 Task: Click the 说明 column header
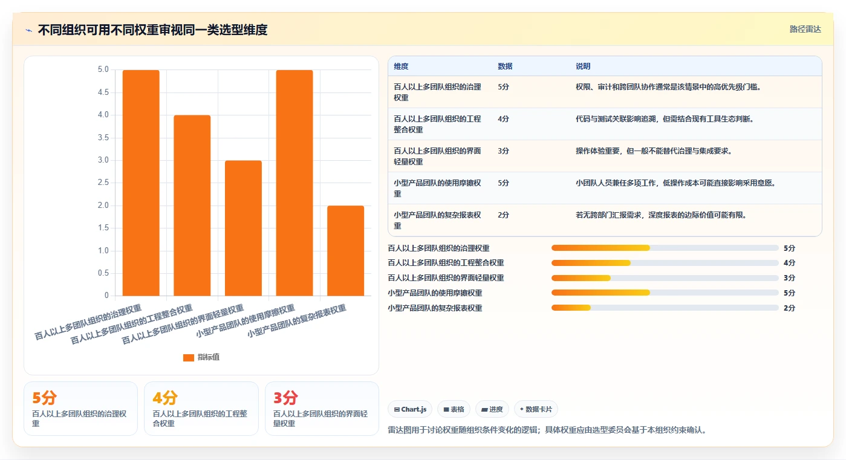(x=583, y=66)
